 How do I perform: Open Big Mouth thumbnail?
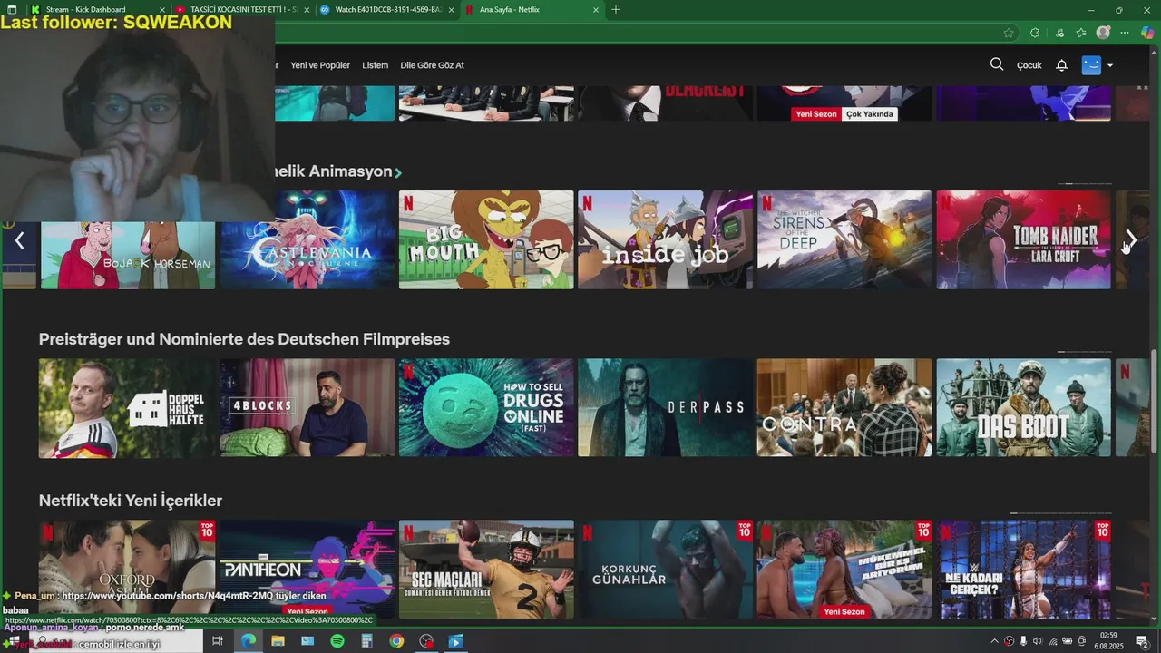coord(486,240)
